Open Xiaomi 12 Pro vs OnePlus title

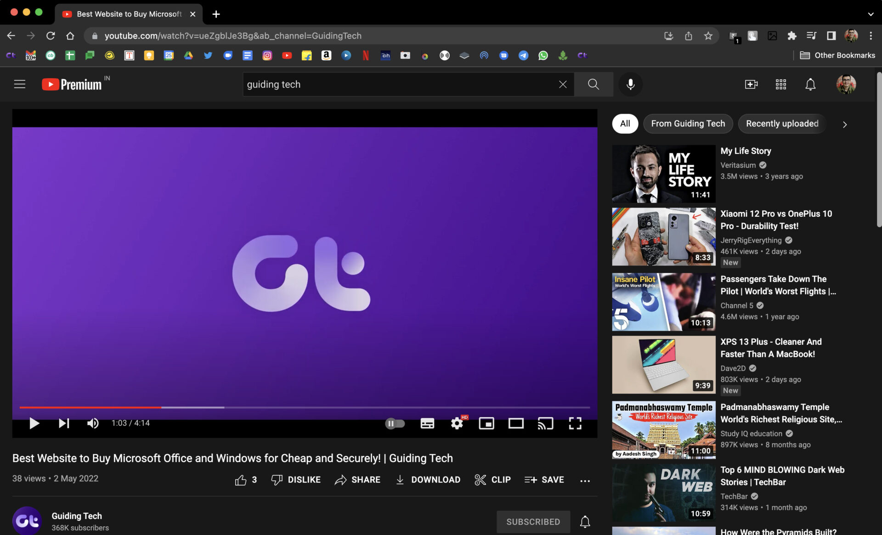pyautogui.click(x=776, y=220)
